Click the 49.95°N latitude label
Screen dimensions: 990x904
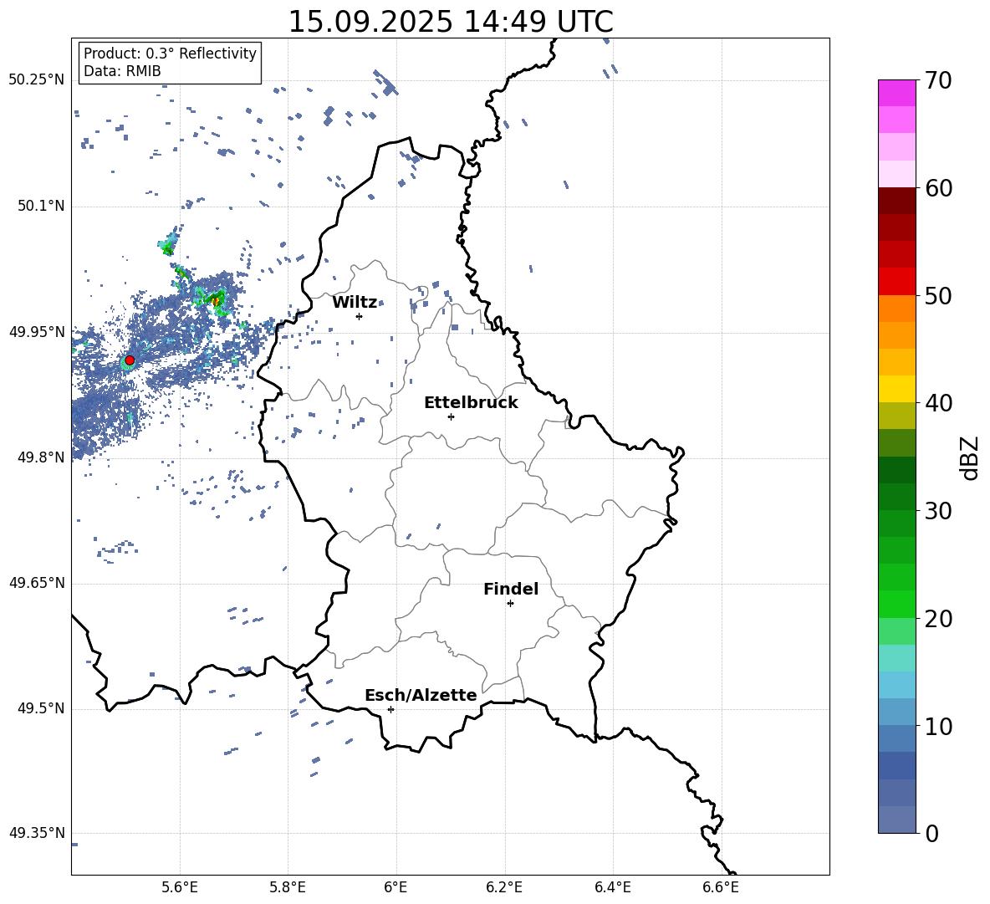[37, 332]
